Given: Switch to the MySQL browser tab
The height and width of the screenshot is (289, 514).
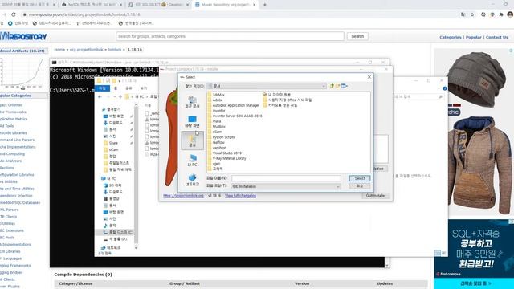Looking at the screenshot, I should pos(92,5).
